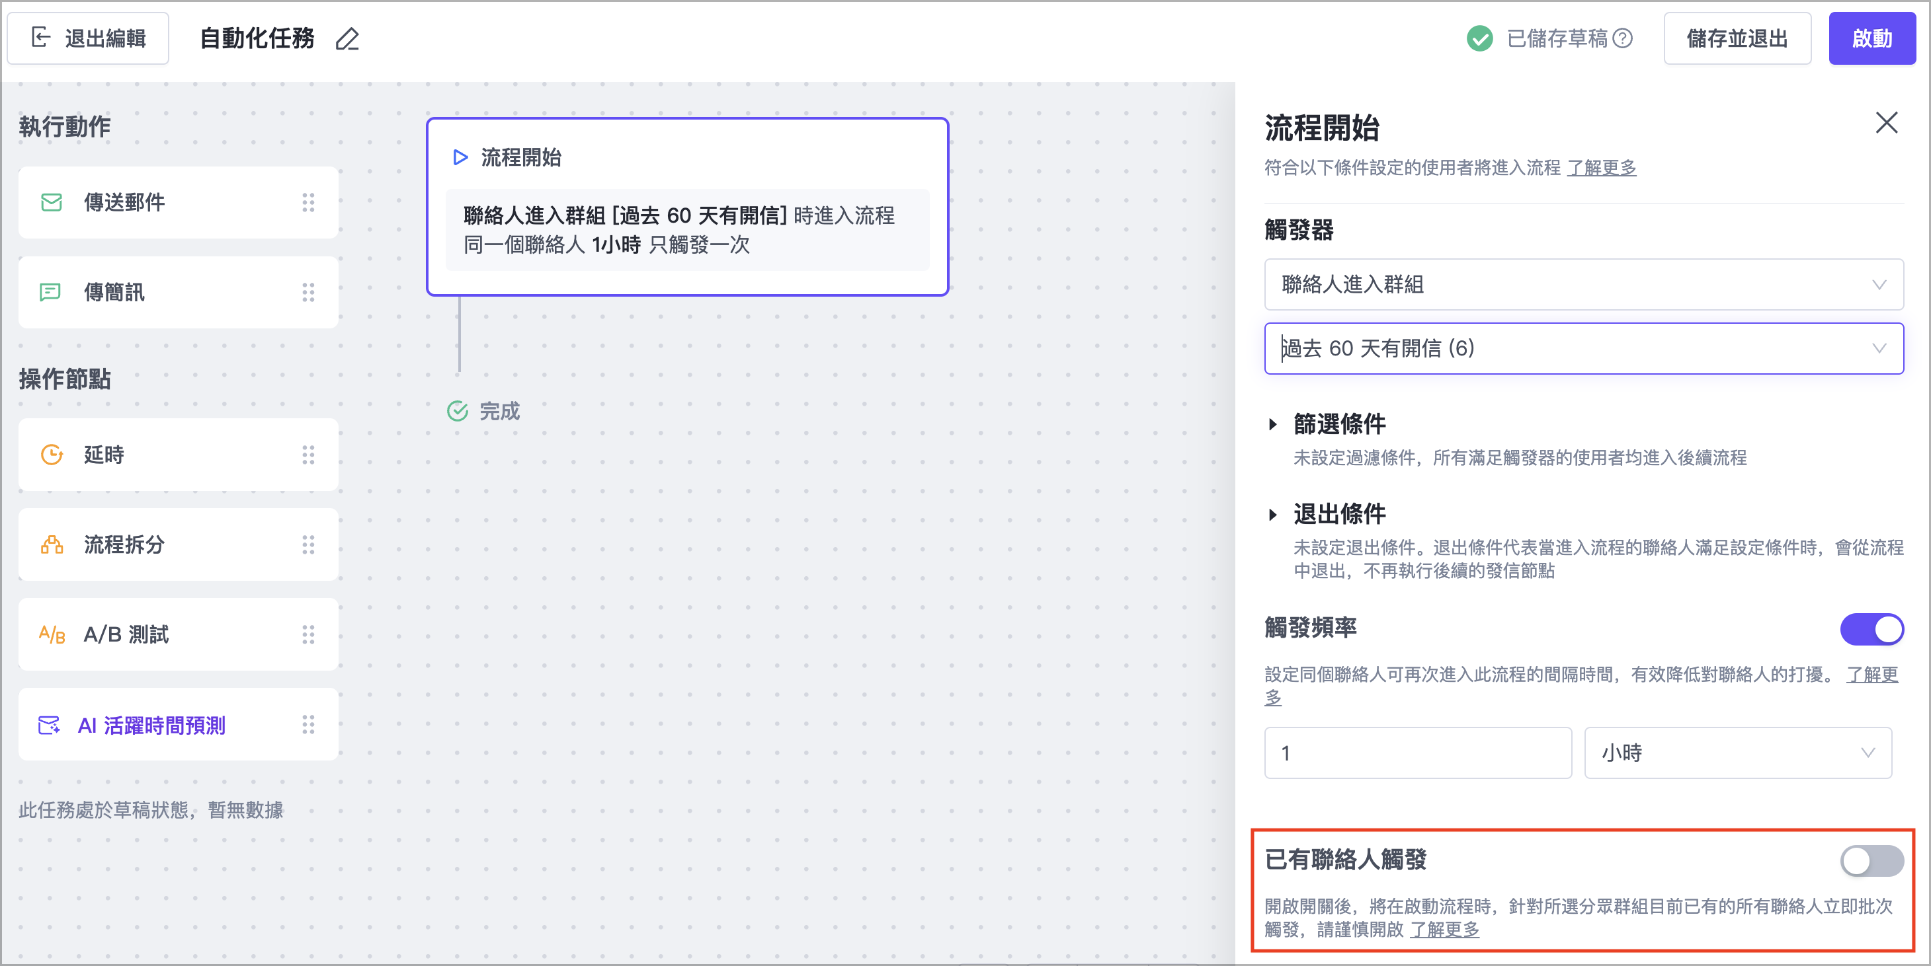Click the 啟動 button
1931x966 pixels.
click(1871, 39)
